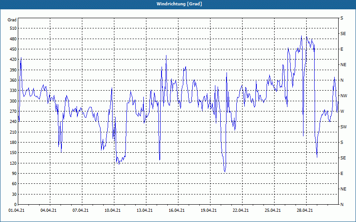
Task: Click the NW compass label at 315 degrees
Action: coord(344,96)
